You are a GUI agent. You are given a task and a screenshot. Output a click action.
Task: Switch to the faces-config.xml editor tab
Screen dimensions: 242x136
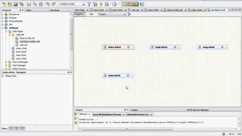click(175, 10)
